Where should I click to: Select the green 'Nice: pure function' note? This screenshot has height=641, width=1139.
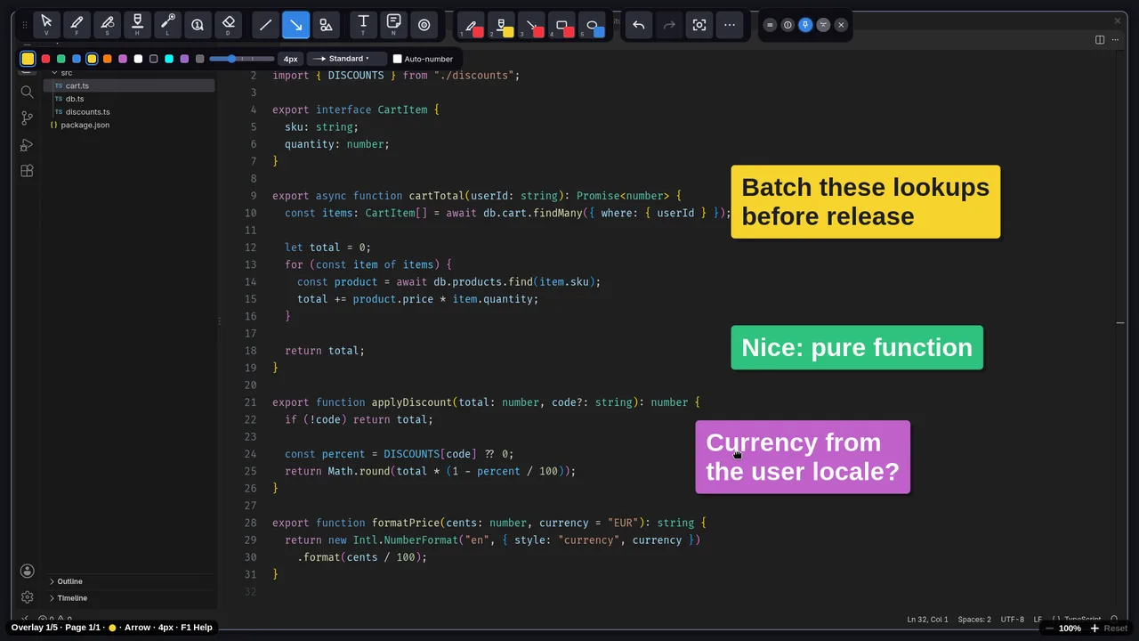point(857,347)
